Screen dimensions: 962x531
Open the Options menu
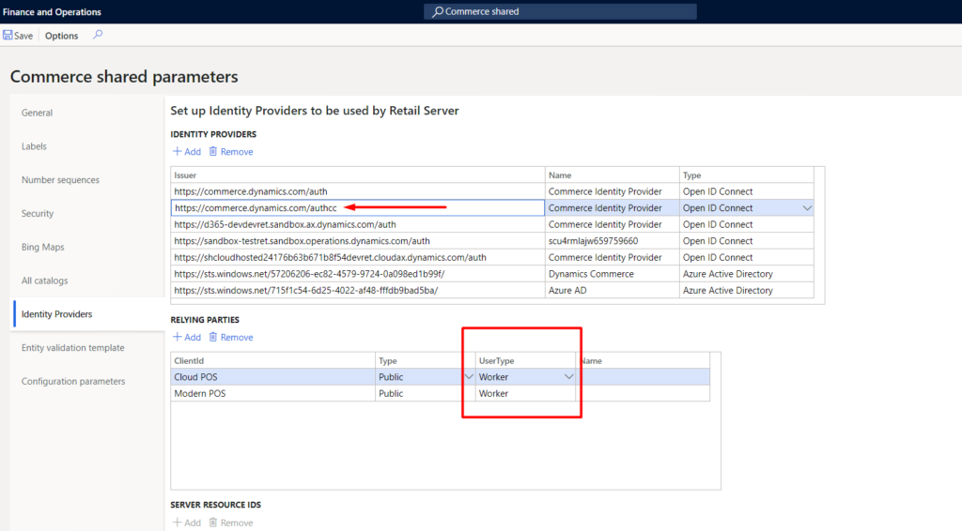61,36
